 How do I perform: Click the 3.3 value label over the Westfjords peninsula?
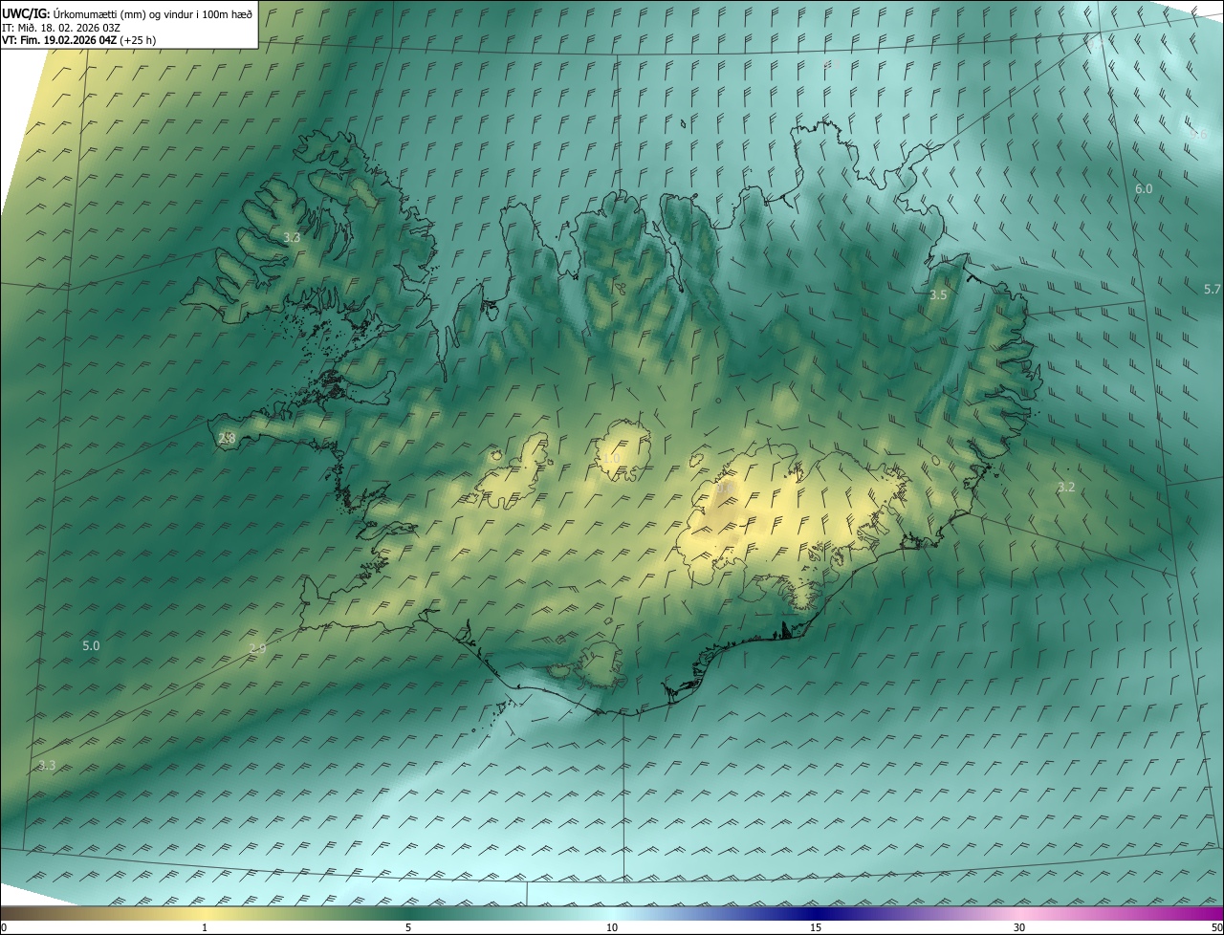pyautogui.click(x=293, y=237)
